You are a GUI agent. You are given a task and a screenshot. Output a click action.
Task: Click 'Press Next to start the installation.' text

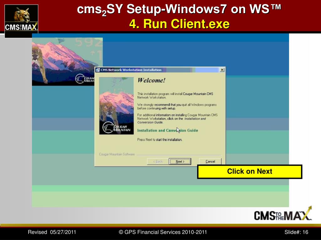pos(160,140)
